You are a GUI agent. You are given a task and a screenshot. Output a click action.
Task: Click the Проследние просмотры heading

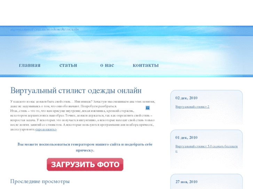(x=40, y=181)
